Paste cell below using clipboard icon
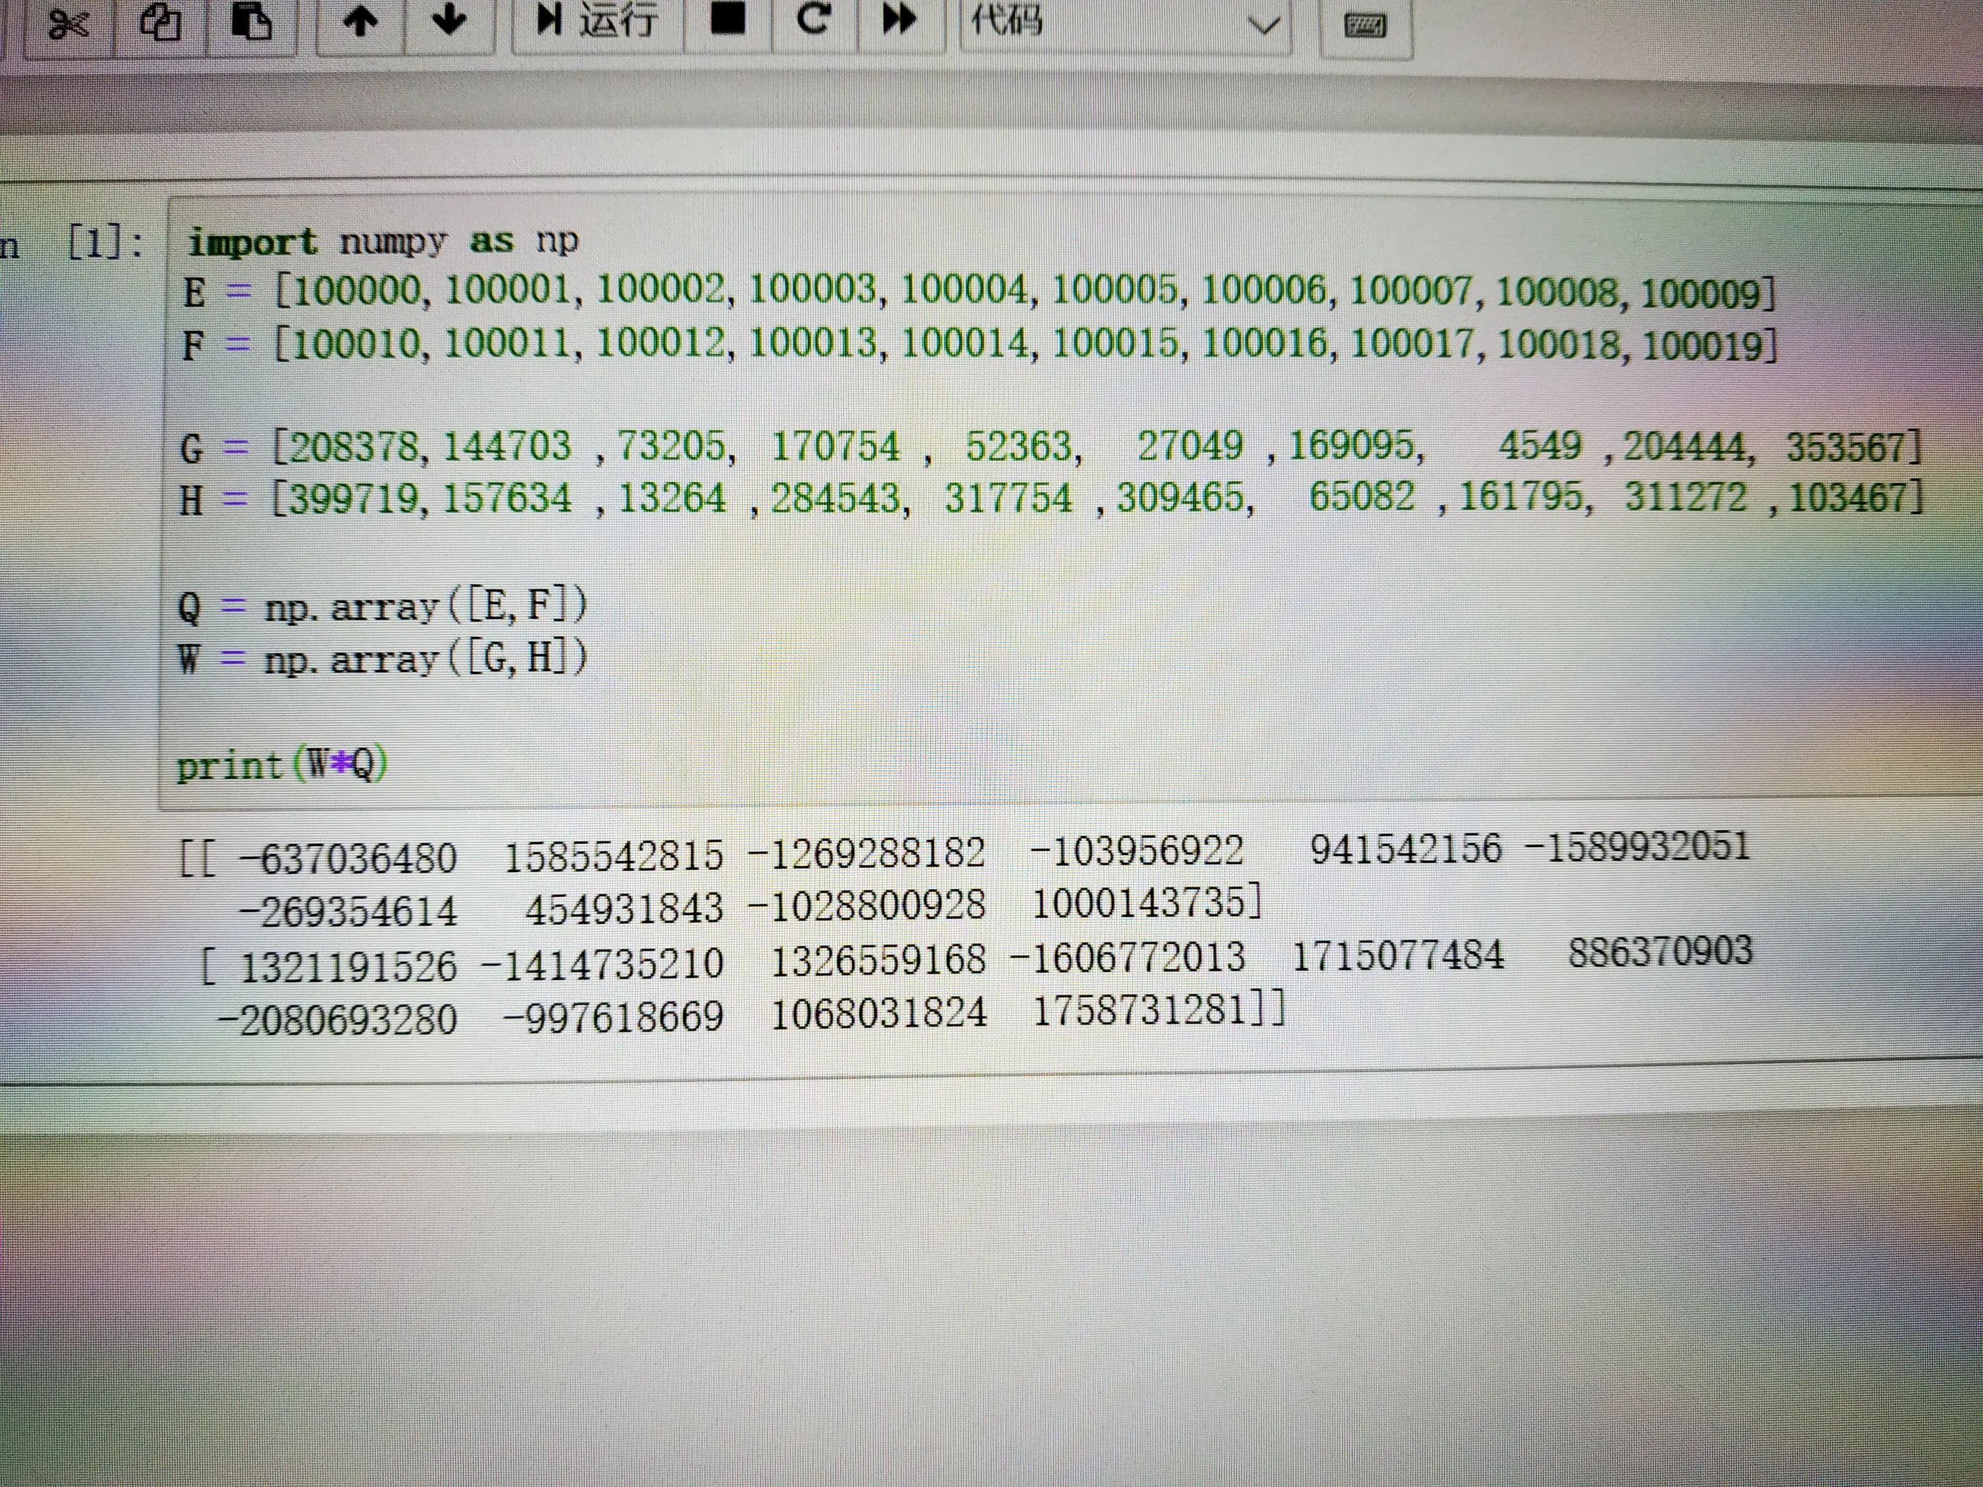Image resolution: width=1983 pixels, height=1487 pixels. pyautogui.click(x=252, y=24)
